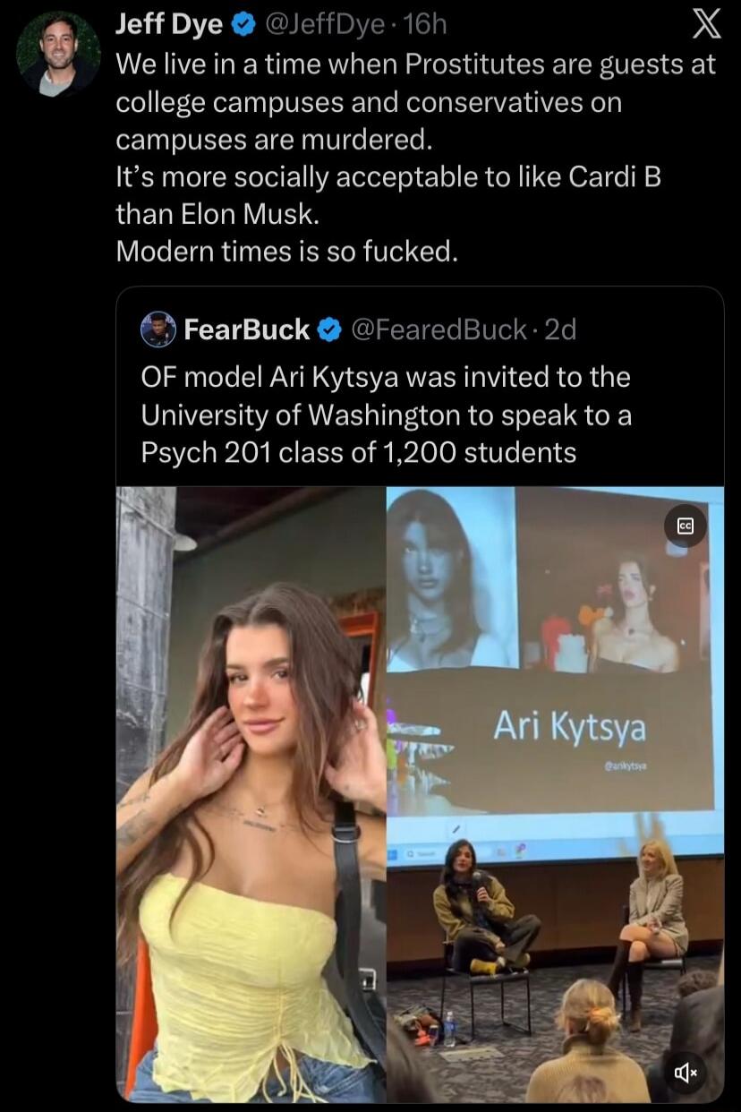Open FearBuck's profile avatar

pyautogui.click(x=158, y=329)
